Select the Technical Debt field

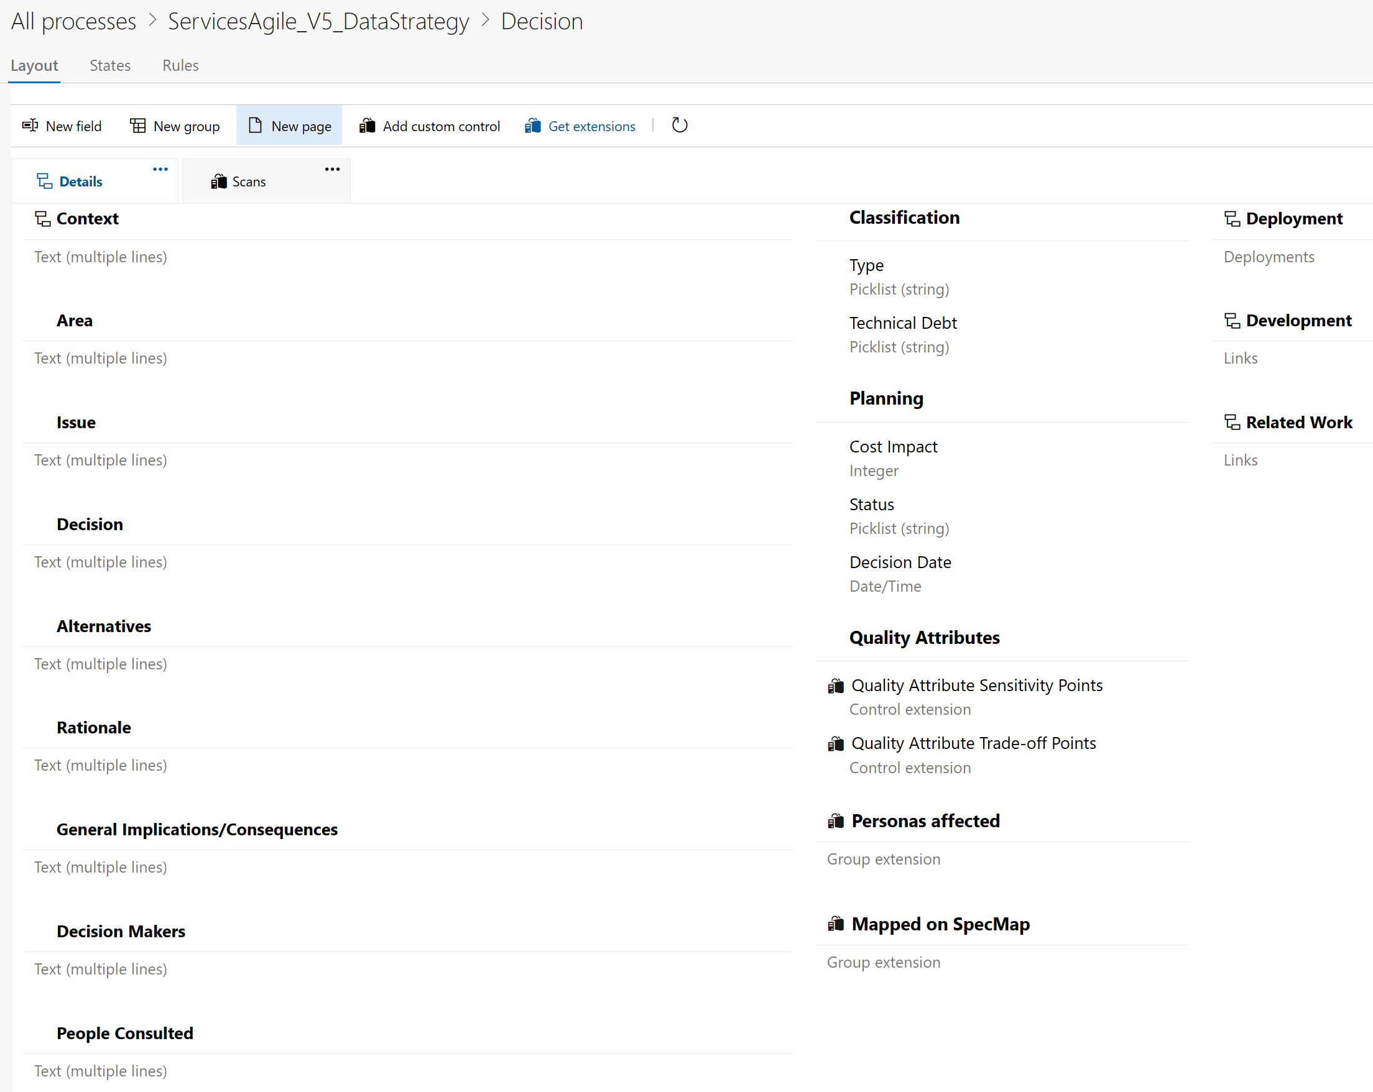coord(902,323)
